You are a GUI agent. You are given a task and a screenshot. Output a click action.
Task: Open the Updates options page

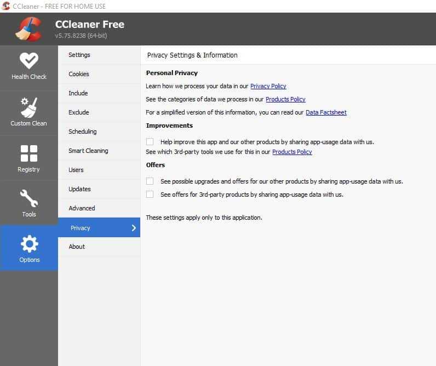(99, 189)
